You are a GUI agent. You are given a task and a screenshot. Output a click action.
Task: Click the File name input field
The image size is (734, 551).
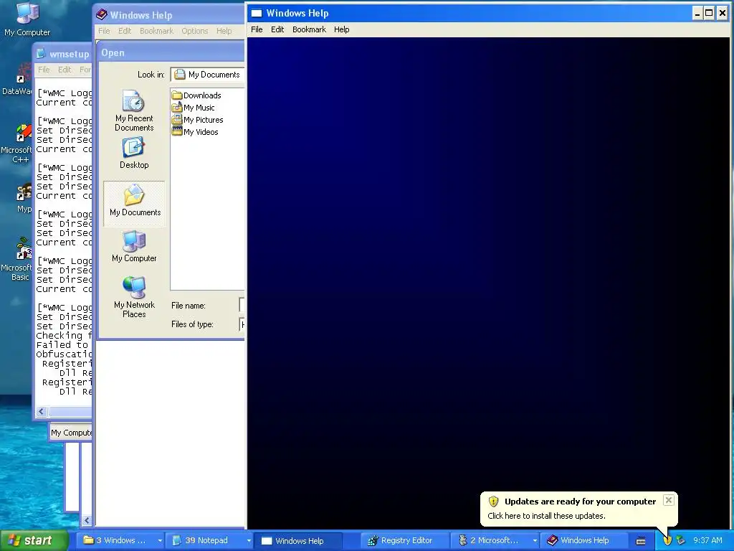(x=242, y=305)
